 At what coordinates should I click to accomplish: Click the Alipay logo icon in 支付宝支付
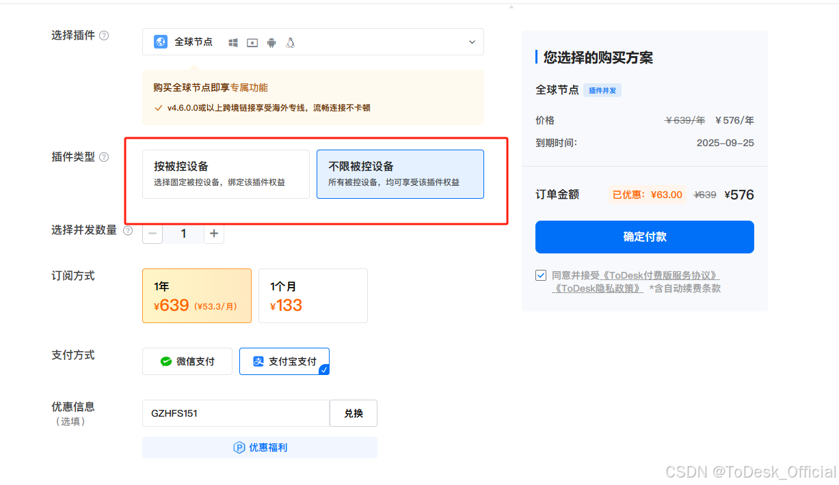pos(258,361)
